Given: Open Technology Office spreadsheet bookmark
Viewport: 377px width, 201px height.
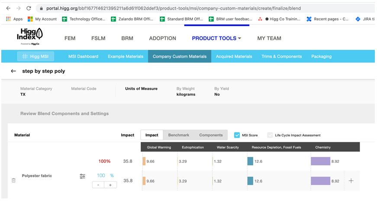Looking at the screenshot, I should click(x=84, y=19).
